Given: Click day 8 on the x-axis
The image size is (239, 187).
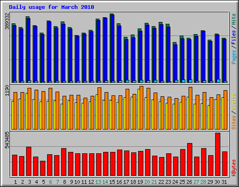Looking at the screenshot, I should point(64,182).
